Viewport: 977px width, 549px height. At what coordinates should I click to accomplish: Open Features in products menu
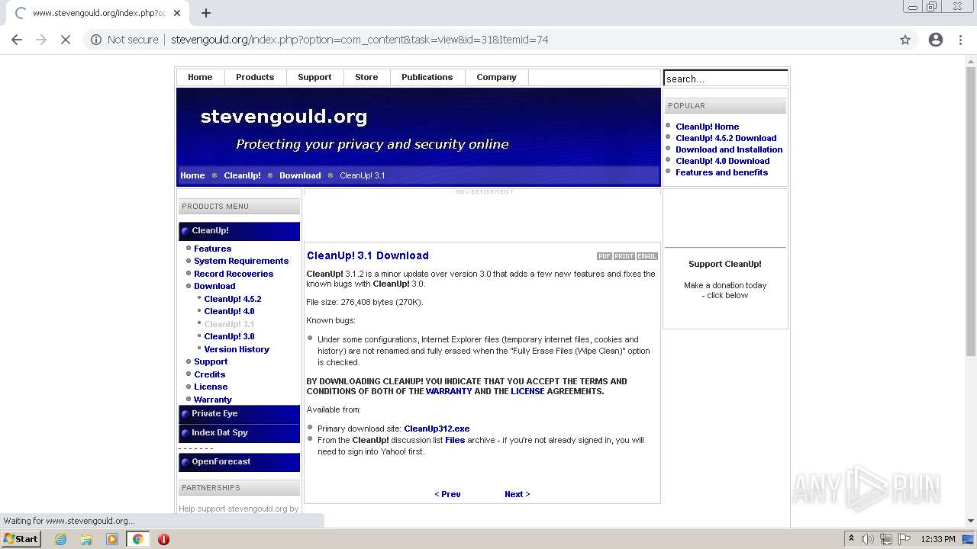click(212, 249)
